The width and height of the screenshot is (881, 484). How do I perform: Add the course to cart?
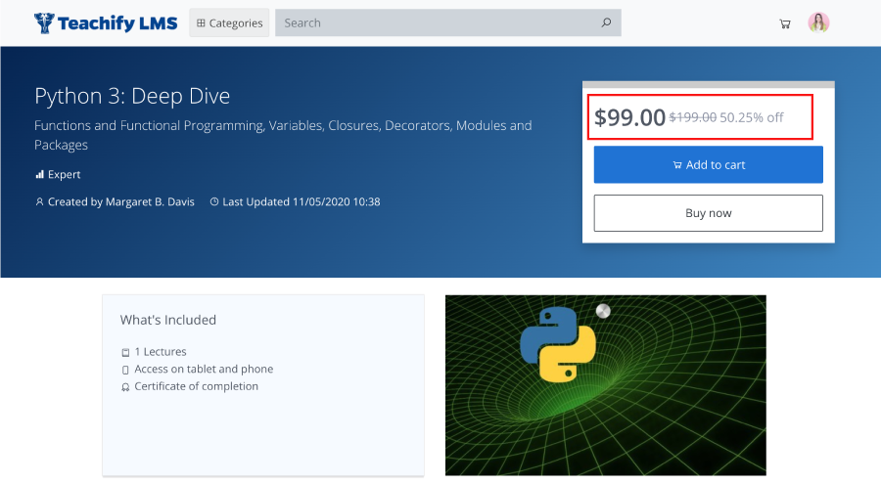[708, 164]
